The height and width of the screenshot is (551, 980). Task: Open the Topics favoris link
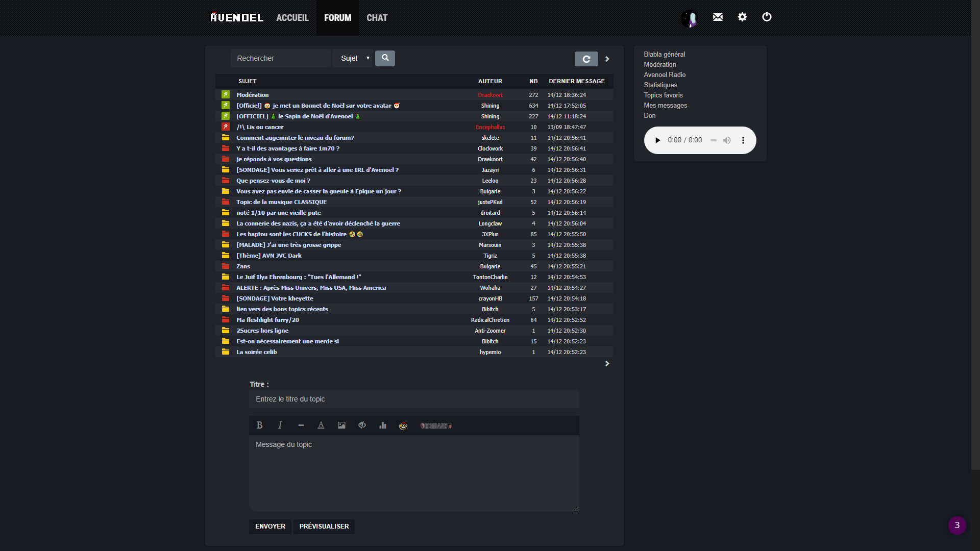[x=663, y=95]
